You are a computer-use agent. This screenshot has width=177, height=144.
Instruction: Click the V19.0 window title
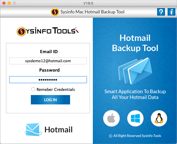click(x=88, y=3)
